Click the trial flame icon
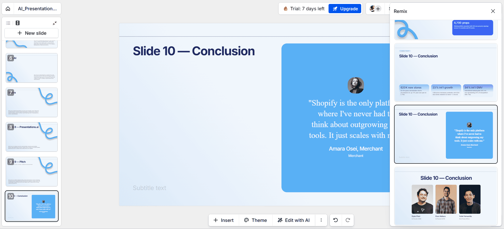Viewport: 504px width, 229px height. point(285,9)
